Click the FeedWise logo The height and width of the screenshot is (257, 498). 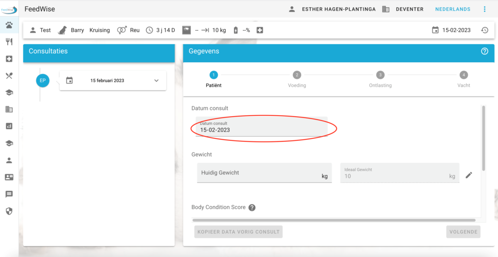coord(9,10)
